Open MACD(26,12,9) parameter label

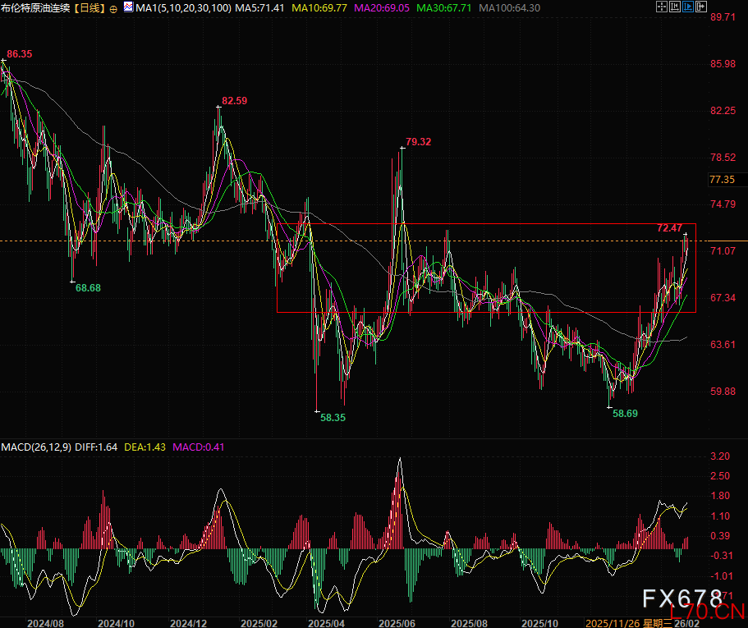[x=37, y=447]
